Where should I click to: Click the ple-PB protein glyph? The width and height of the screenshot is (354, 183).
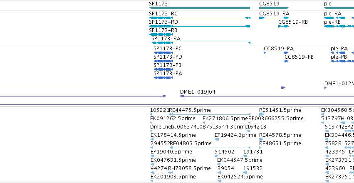[x=342, y=61]
